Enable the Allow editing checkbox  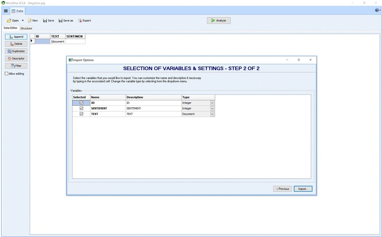(x=7, y=73)
